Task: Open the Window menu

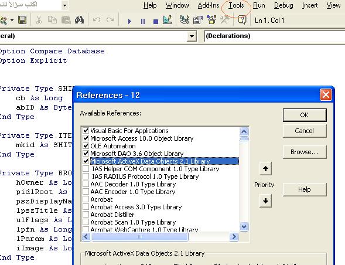Action: (177, 5)
